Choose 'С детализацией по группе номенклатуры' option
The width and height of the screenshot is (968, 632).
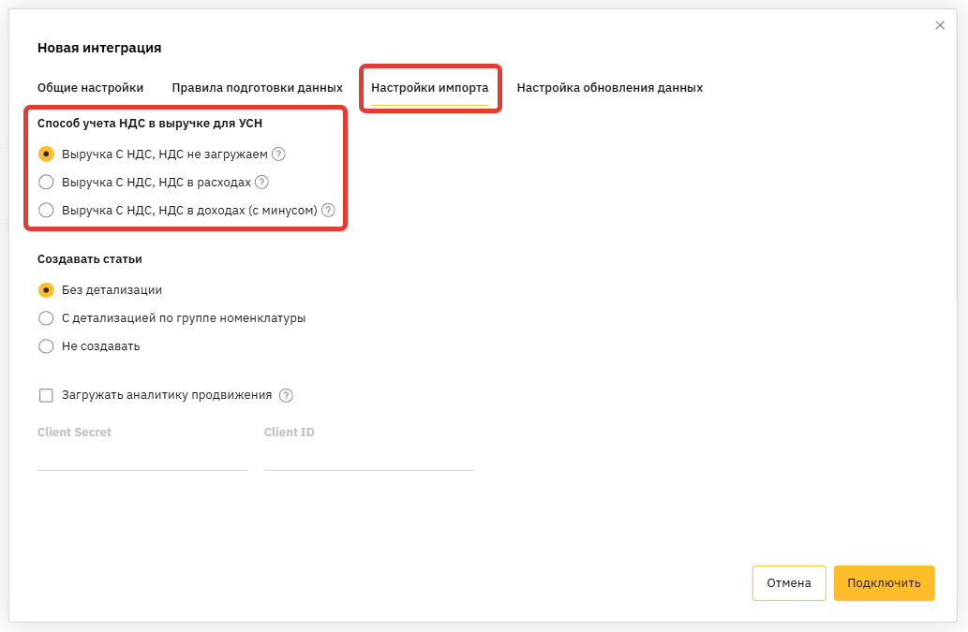click(46, 318)
